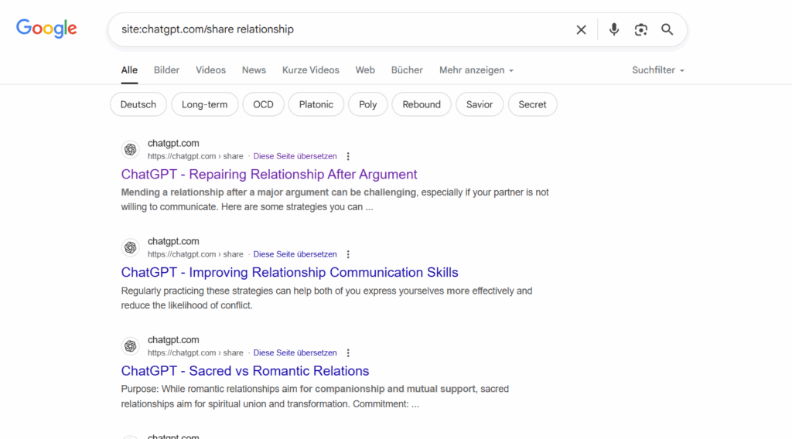This screenshot has height=439, width=792.
Task: Click into the search query field
Action: coord(343,29)
